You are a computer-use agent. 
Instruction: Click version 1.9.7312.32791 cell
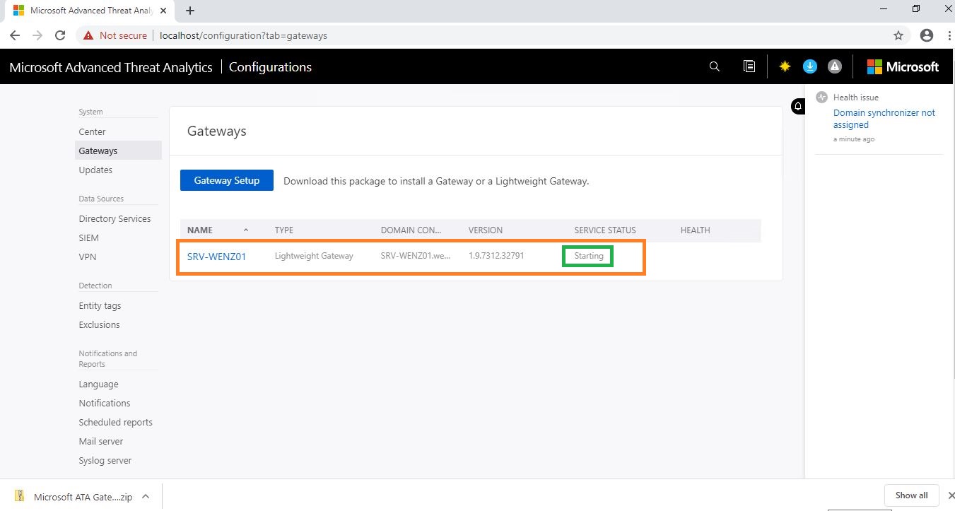point(496,256)
